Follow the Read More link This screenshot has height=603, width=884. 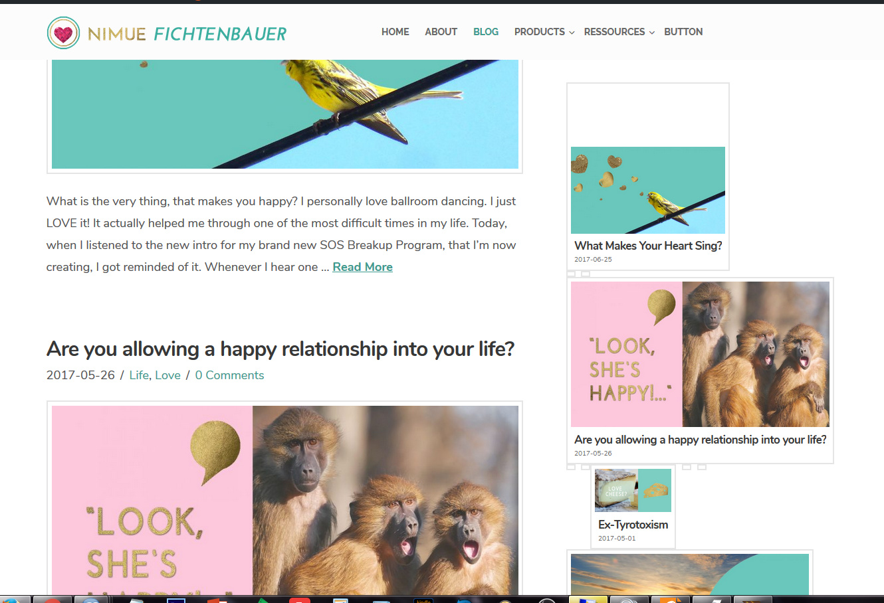point(362,267)
